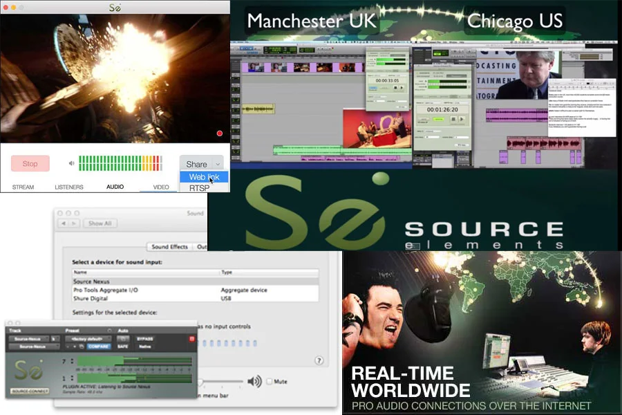This screenshot has width=622, height=415.
Task: Click the red waveform clip in Chicago session
Action: (x=544, y=143)
